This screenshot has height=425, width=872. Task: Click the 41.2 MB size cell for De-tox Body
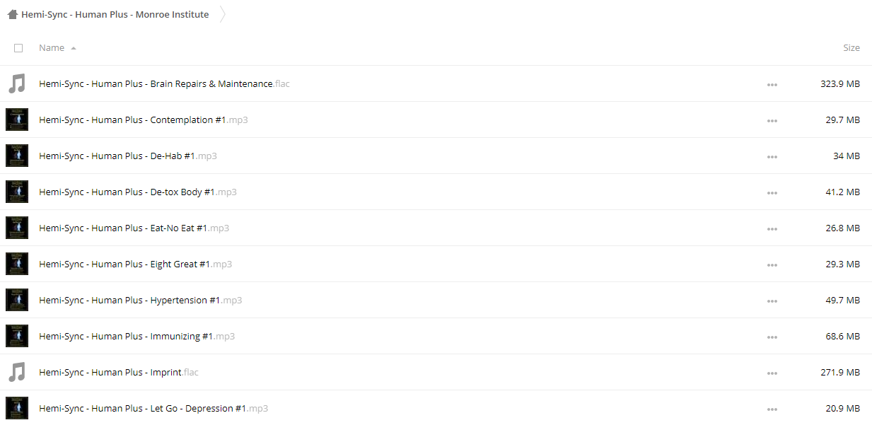click(842, 192)
